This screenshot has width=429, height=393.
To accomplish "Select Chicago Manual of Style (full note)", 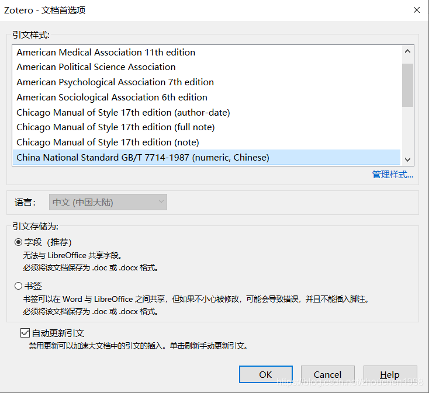I will (x=206, y=127).
